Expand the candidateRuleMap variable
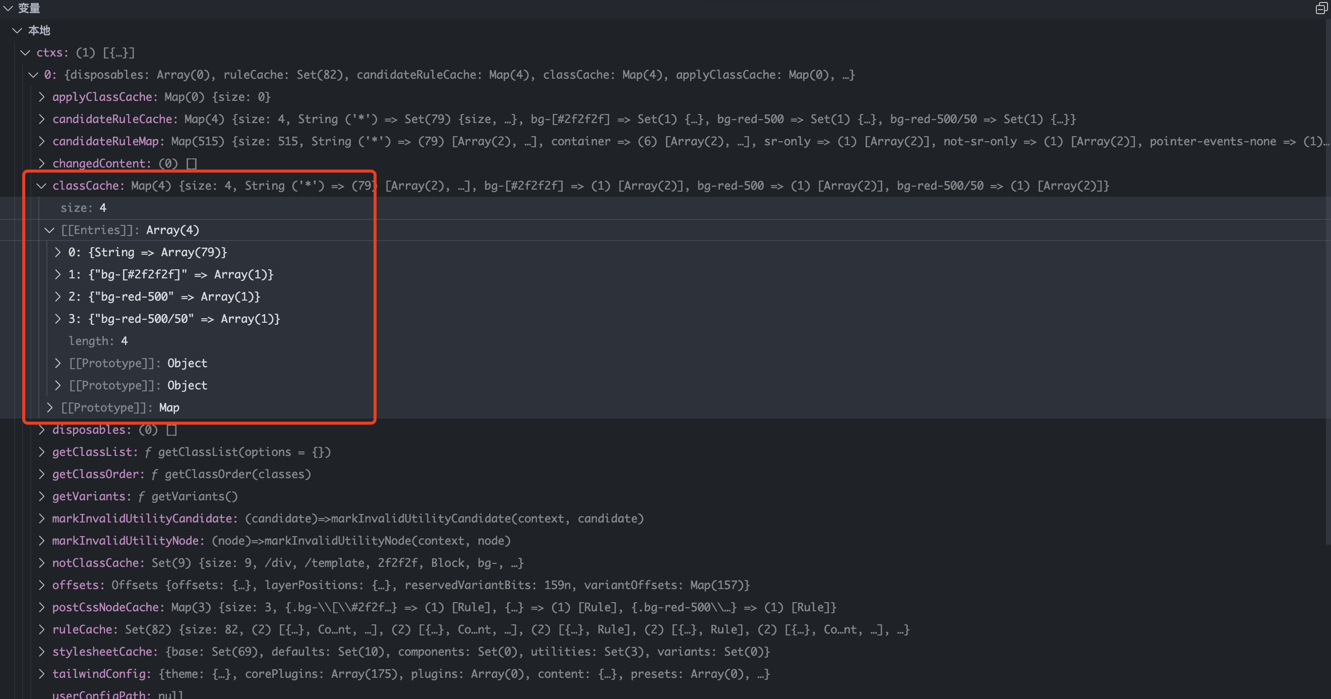This screenshot has height=699, width=1331. pos(42,141)
